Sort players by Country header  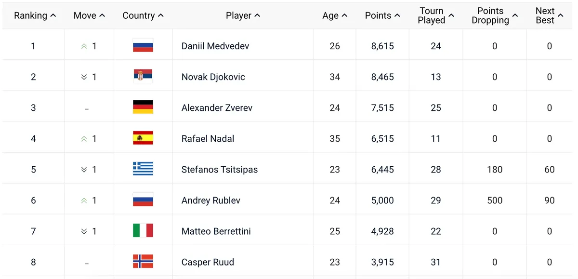[x=143, y=15]
